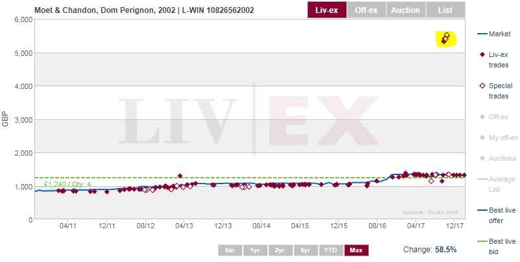Click the source: liv-ex.com credit text
Viewport: 520px width, 262px height.
pyautogui.click(x=431, y=212)
